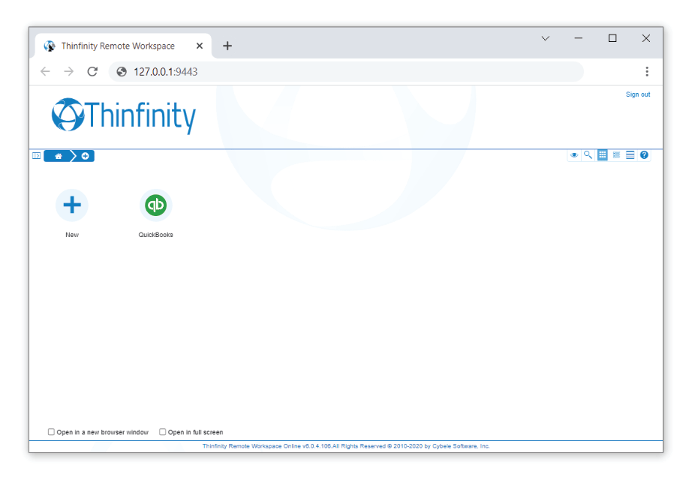Screen dimensions: 695x483
Task: Switch to compact lines view
Action: [x=630, y=155]
